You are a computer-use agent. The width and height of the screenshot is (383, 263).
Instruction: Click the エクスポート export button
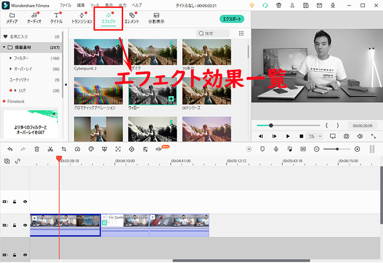[x=232, y=19]
